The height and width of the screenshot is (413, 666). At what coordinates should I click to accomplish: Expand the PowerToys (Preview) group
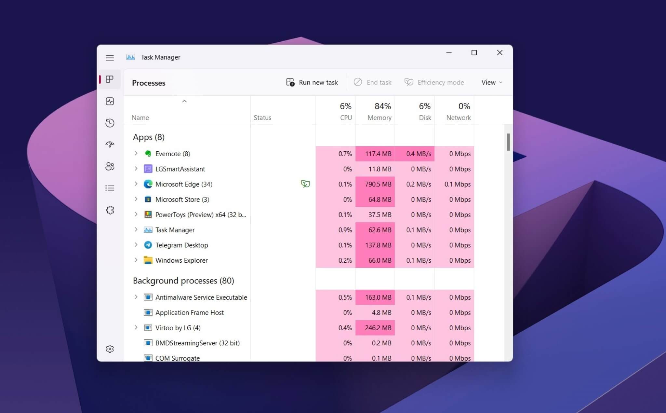coord(136,214)
